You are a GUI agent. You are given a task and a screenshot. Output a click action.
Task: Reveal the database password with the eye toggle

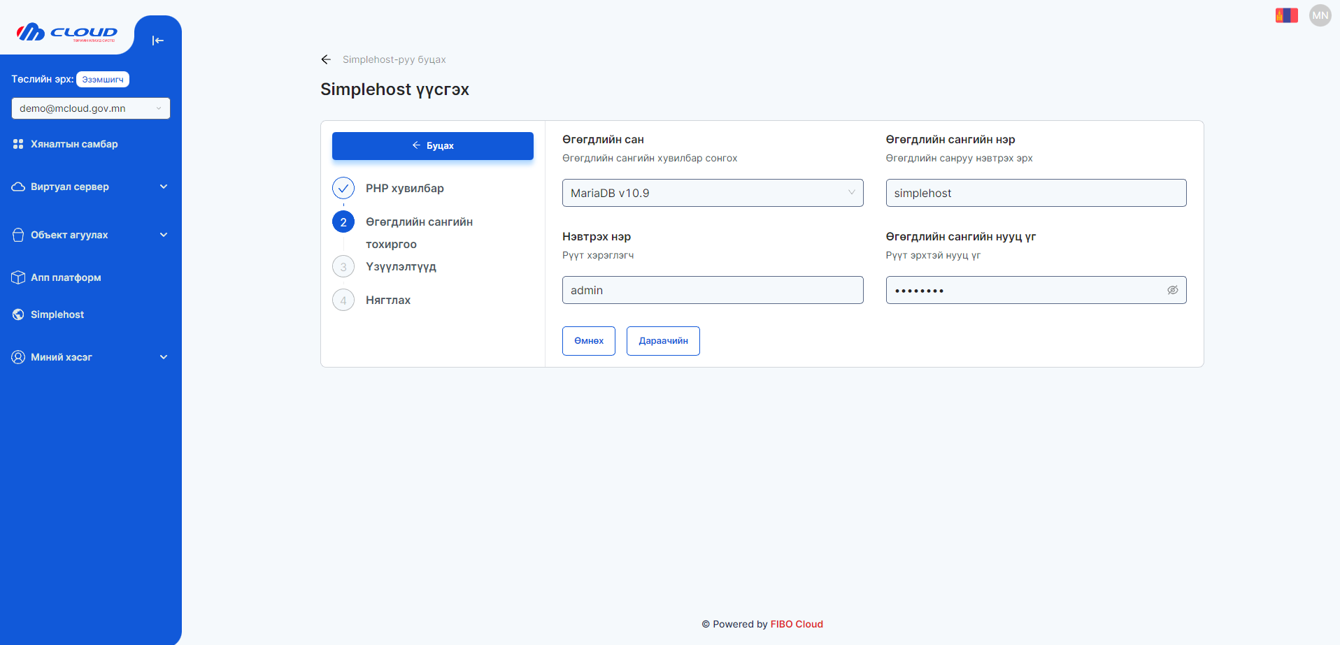1172,289
